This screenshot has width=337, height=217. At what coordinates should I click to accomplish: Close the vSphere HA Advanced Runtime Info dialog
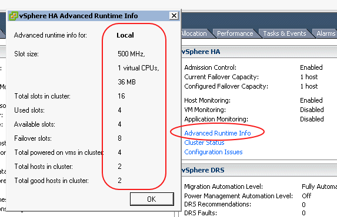(174, 16)
